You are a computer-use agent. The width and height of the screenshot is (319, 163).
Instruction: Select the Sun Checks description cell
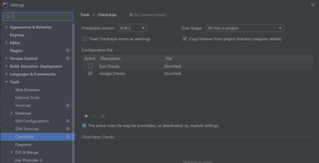click(x=109, y=66)
